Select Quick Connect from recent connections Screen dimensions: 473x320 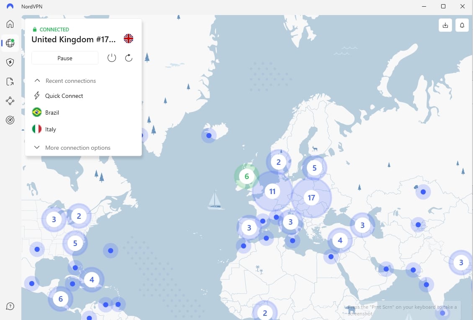(64, 96)
